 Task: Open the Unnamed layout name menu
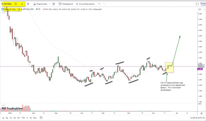(x=203, y=4)
